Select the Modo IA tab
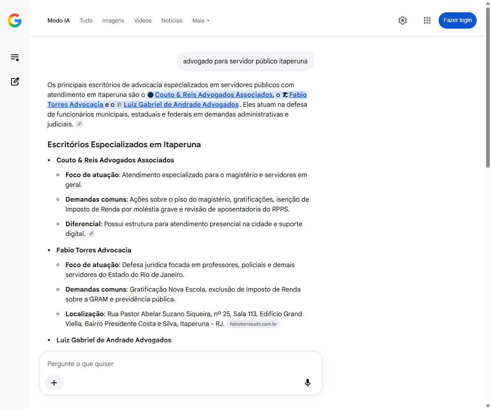The height and width of the screenshot is (409, 491). click(x=59, y=20)
